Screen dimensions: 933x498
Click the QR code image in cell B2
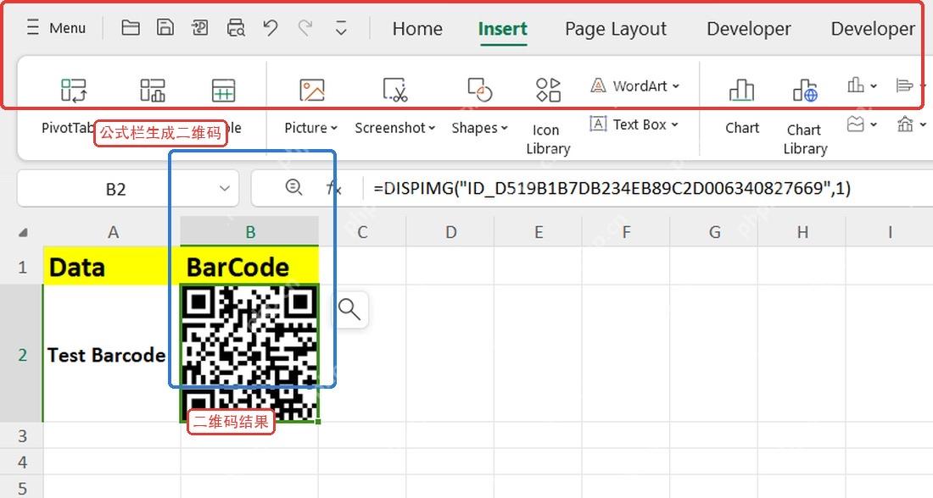[x=250, y=353]
